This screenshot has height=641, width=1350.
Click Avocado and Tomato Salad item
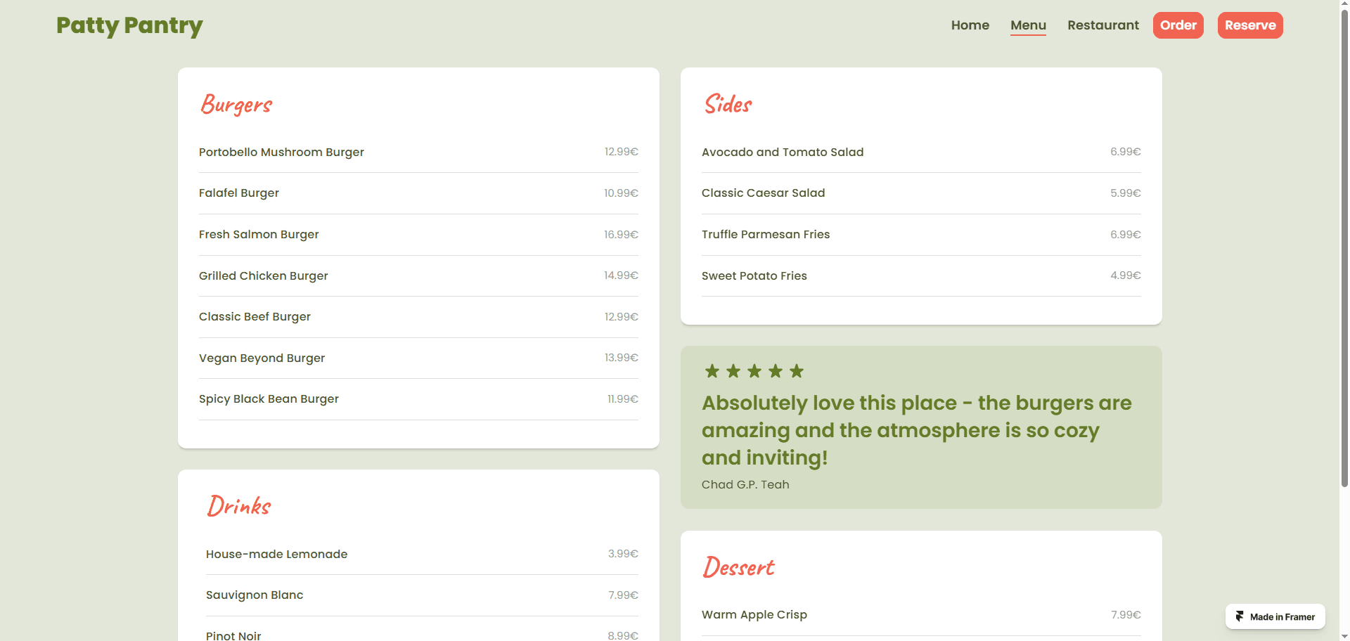783,152
